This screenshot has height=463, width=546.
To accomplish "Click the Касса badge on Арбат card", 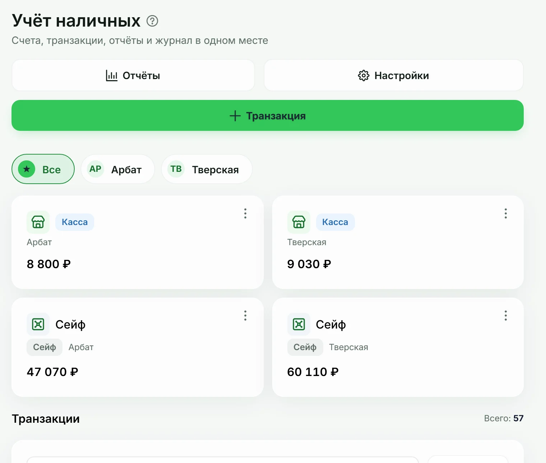I will coord(75,222).
